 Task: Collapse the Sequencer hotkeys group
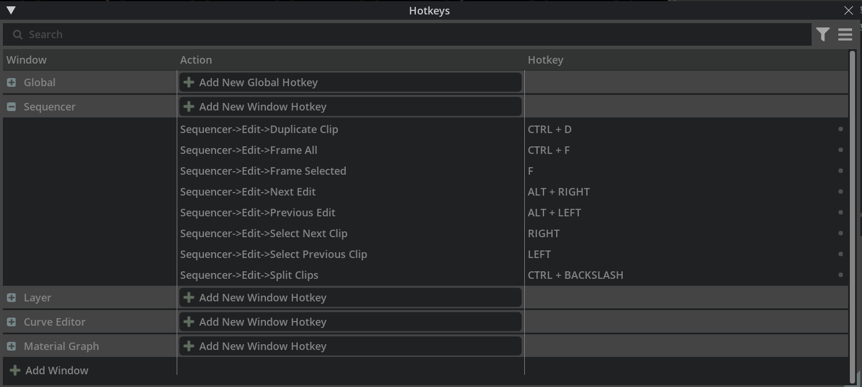(11, 107)
